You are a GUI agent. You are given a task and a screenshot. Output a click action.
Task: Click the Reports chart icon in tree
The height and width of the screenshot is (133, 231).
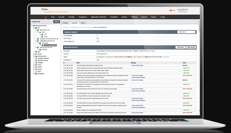pos(36,69)
